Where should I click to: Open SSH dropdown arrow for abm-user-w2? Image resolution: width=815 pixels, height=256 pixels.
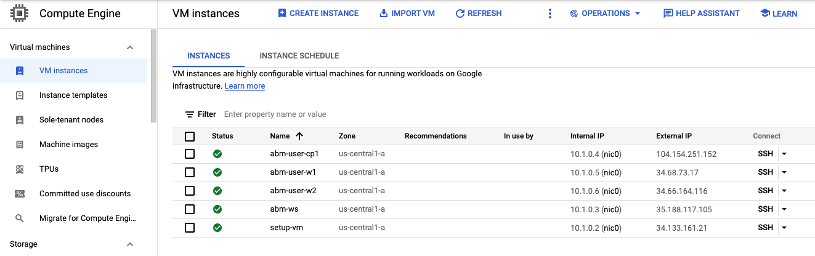click(x=784, y=191)
